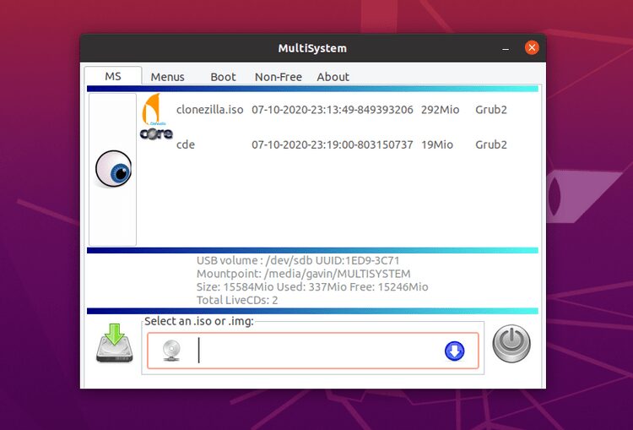633x430 pixels.
Task: Click the 292Mio size value
Action: [440, 110]
